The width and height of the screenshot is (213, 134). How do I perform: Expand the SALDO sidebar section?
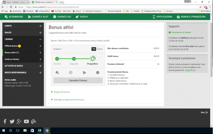tap(40, 33)
